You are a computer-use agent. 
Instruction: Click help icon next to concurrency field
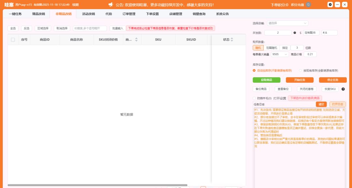(295, 33)
